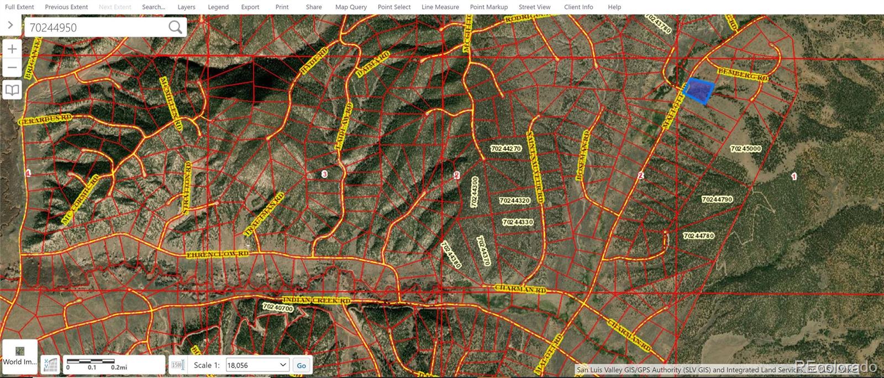
Task: Open the bookmarks book icon
Action: 12,90
